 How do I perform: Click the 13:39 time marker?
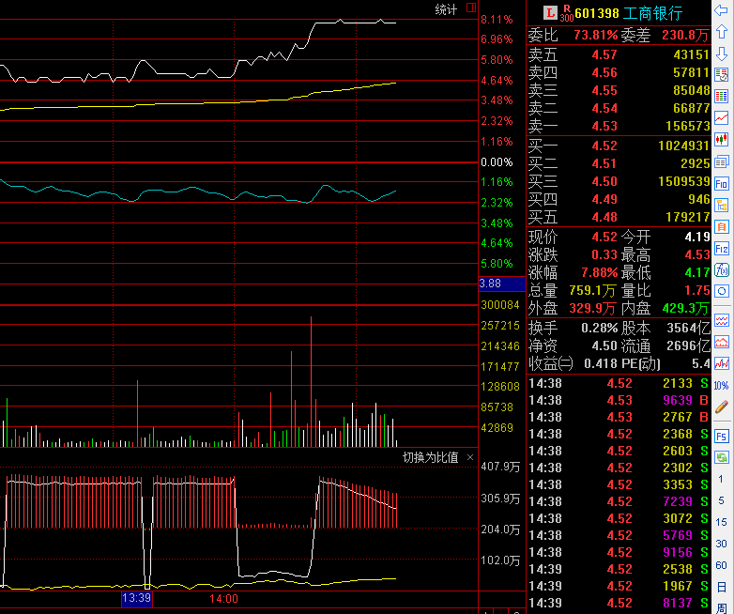(x=136, y=598)
